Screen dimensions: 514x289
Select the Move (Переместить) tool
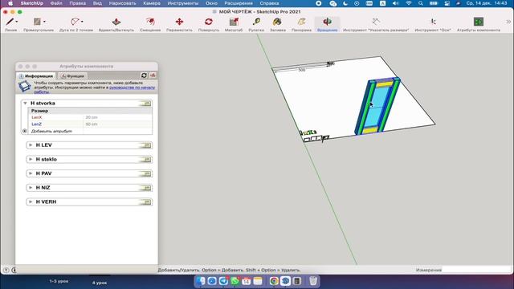(x=179, y=22)
